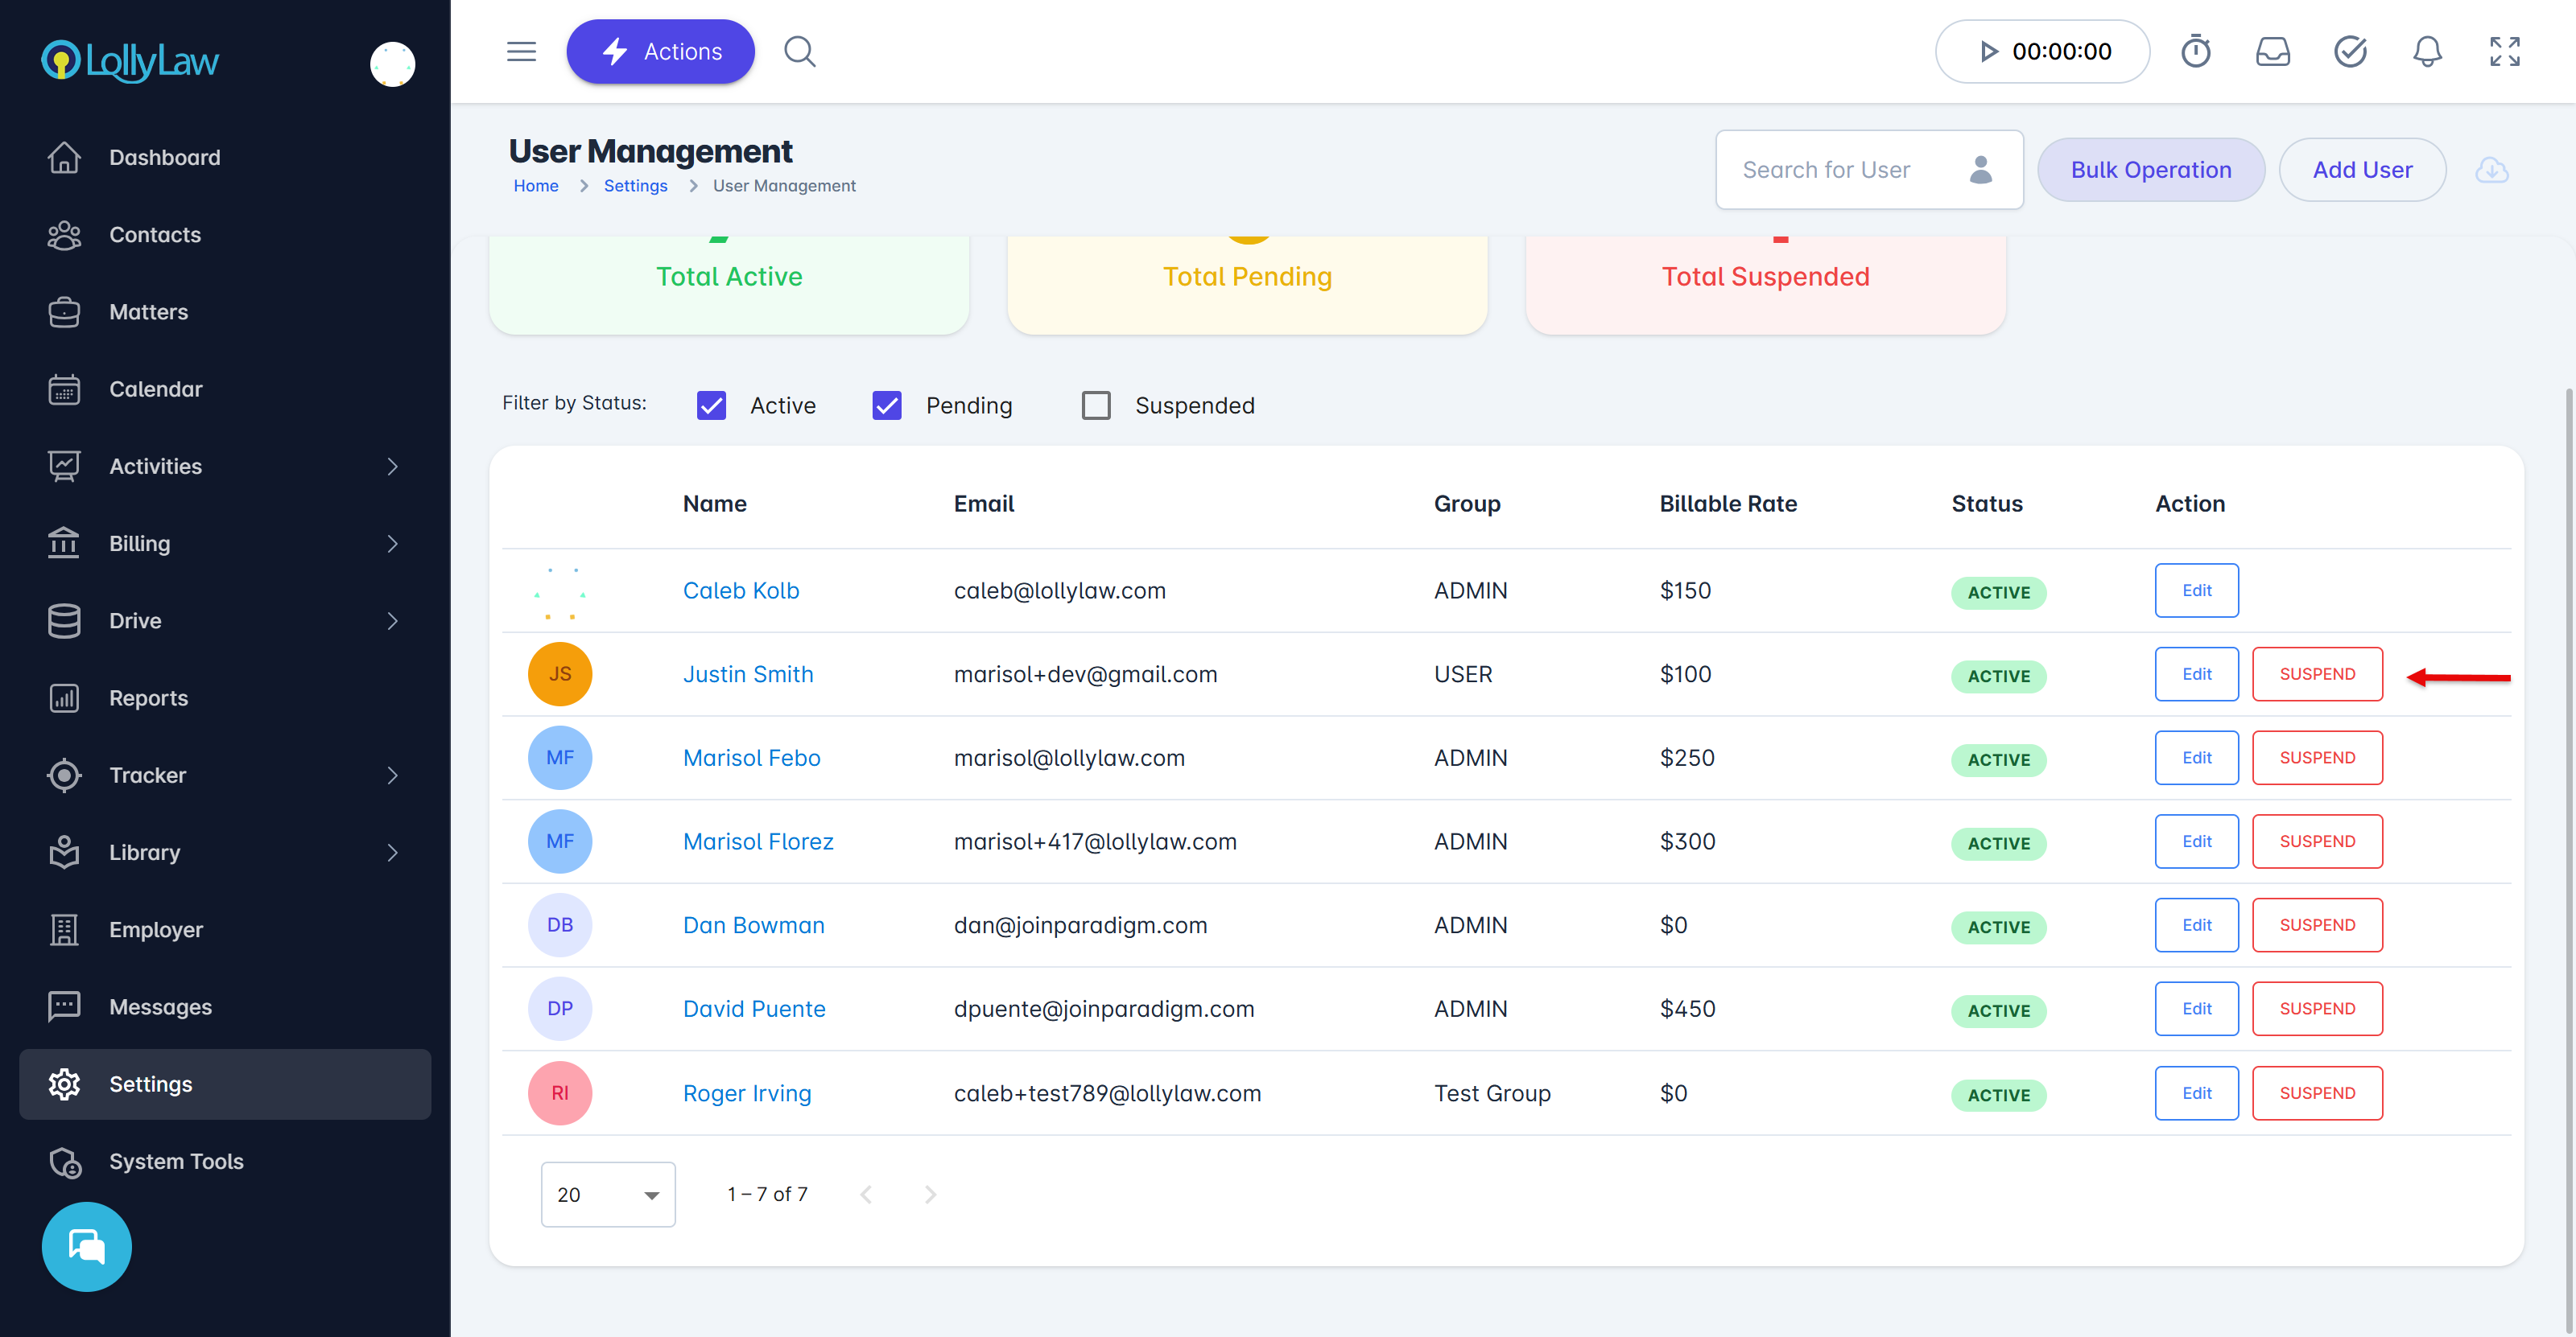This screenshot has width=2576, height=1337.
Task: Click the cloud download export icon
Action: point(2491,170)
